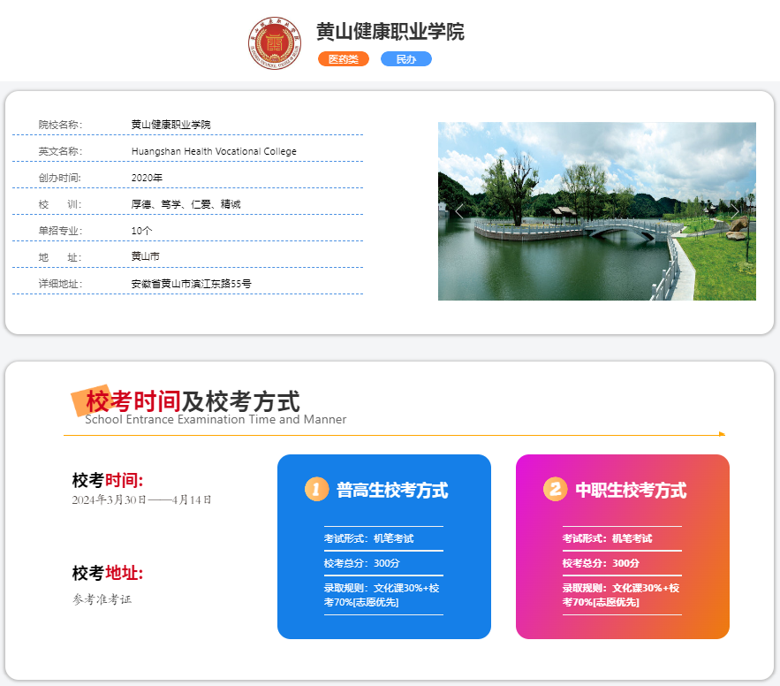Click the number 1 badge on the blue card
The width and height of the screenshot is (780, 686).
click(x=317, y=489)
